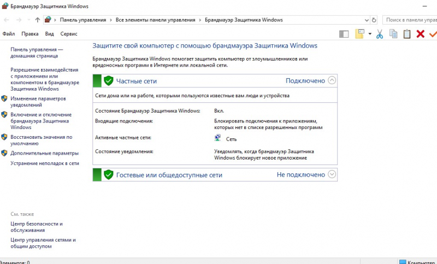Click breadcrumb arrow after Все элементы панели управления
The image size is (437, 264).
200,20
